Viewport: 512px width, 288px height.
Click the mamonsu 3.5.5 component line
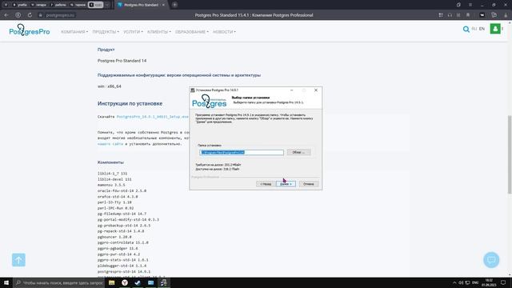[x=111, y=185]
